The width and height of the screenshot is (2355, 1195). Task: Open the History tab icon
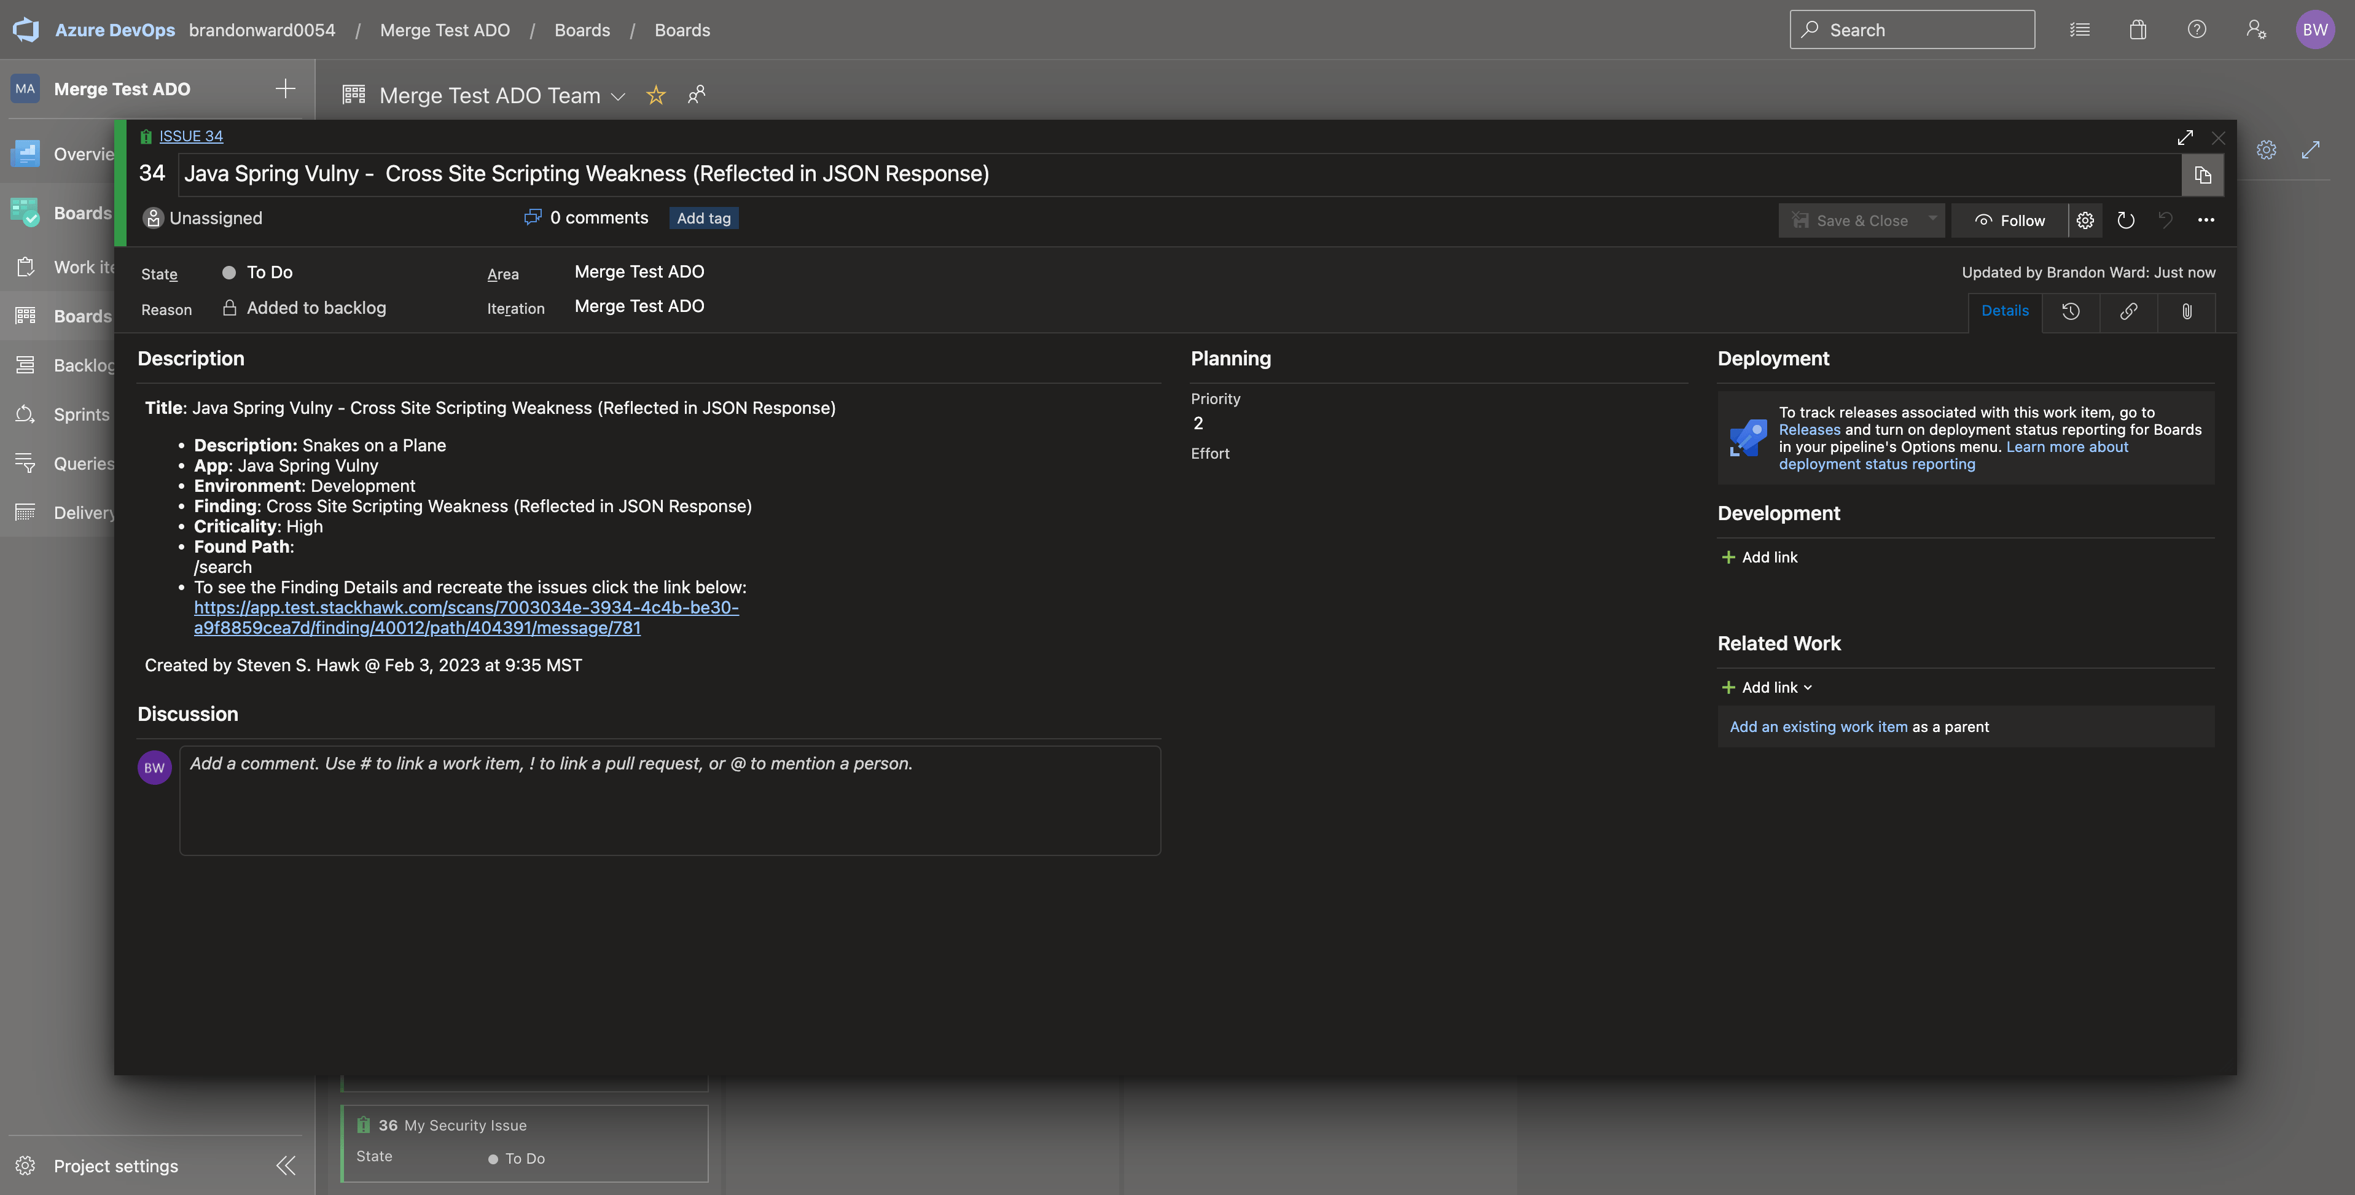pos(2071,312)
